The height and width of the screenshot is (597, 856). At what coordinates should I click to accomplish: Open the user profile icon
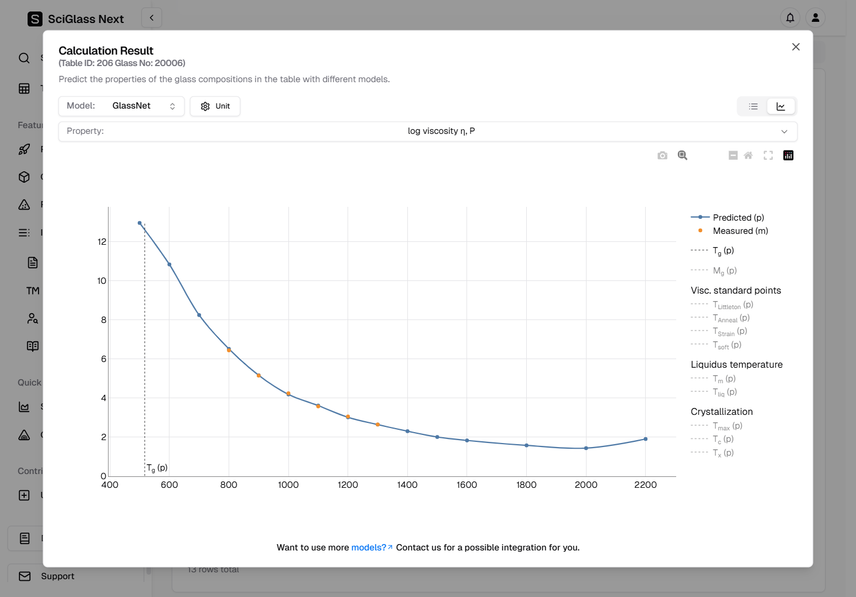coord(815,18)
